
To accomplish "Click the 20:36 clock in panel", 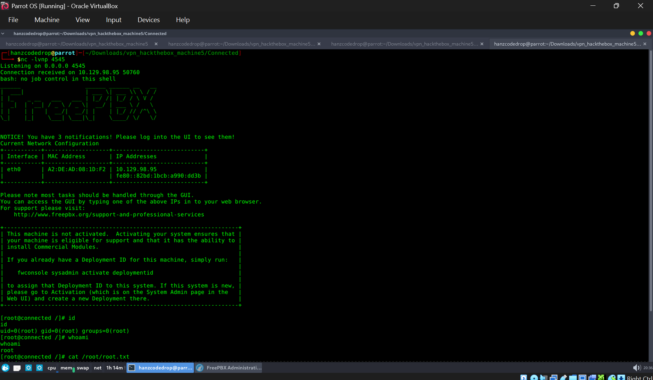I will (x=648, y=368).
